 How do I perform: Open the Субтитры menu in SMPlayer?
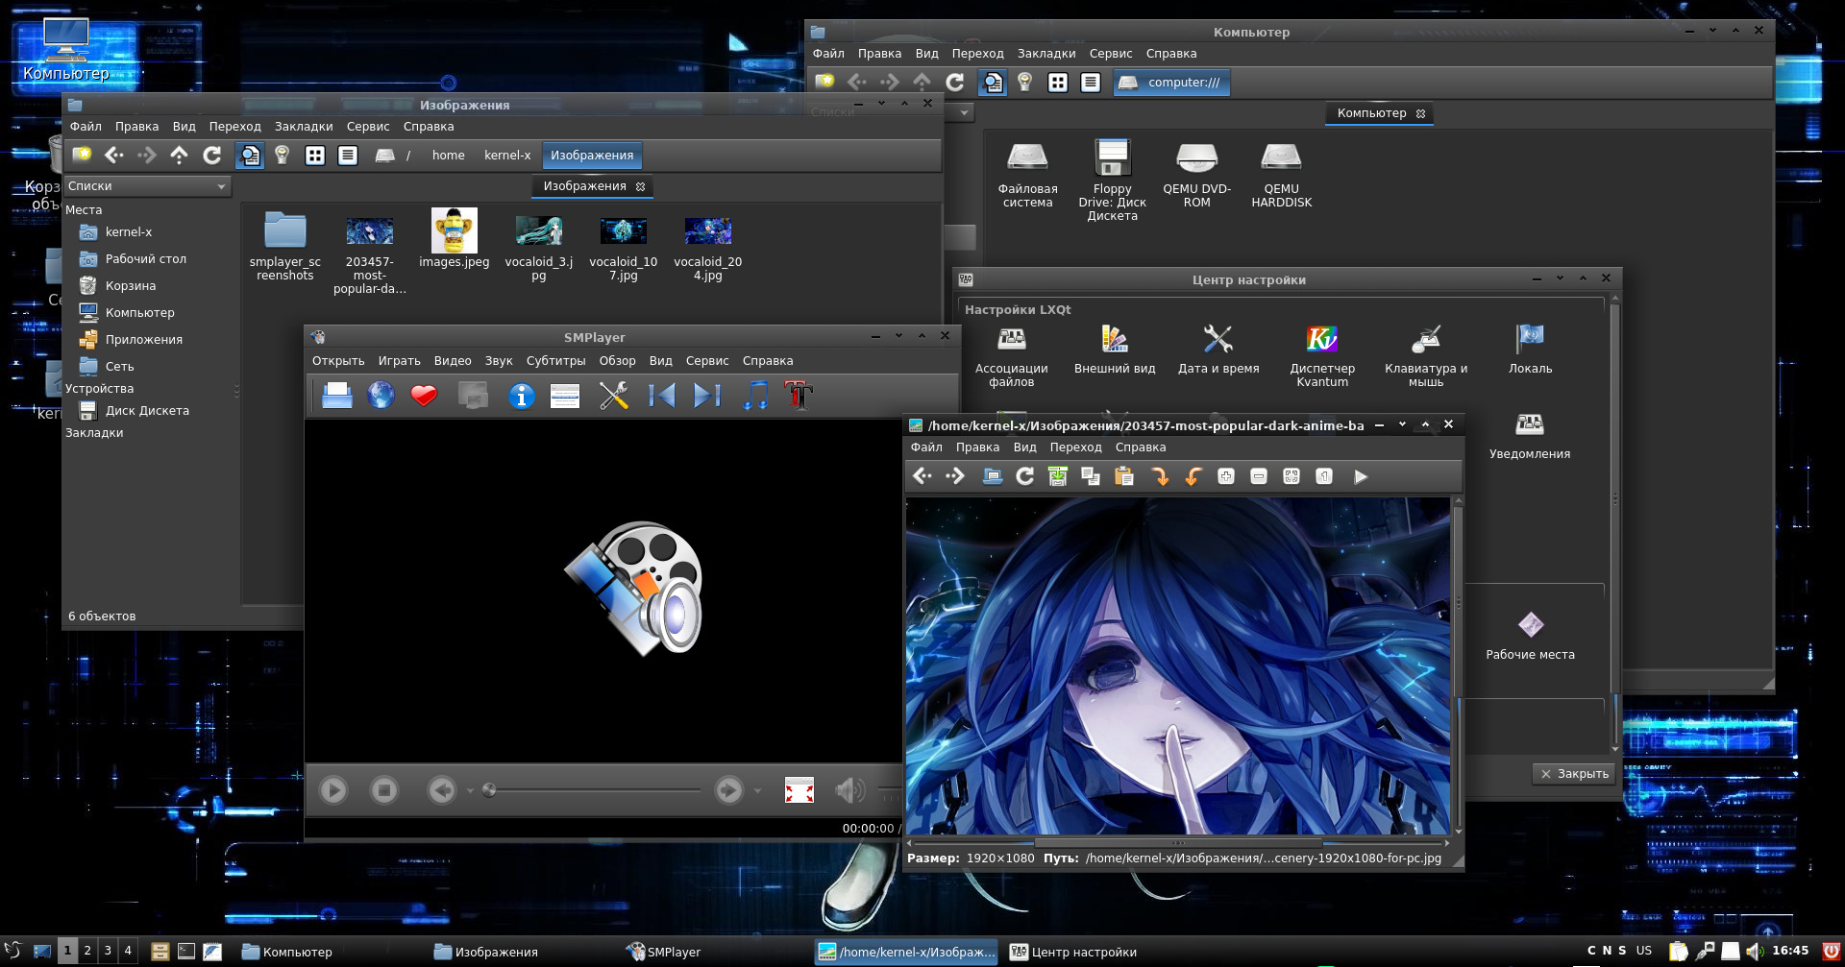pyautogui.click(x=555, y=361)
